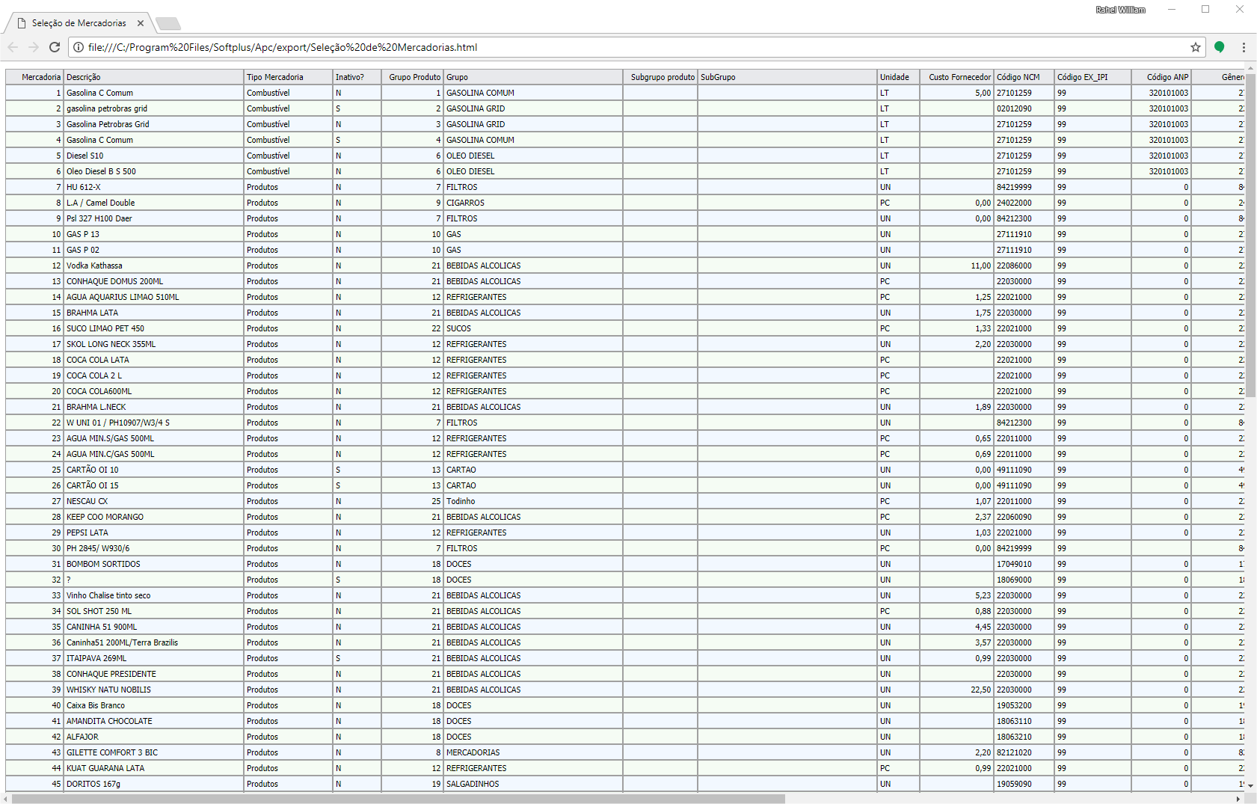Image resolution: width=1257 pixels, height=804 pixels.
Task: Open a new tab button
Action: click(x=168, y=24)
